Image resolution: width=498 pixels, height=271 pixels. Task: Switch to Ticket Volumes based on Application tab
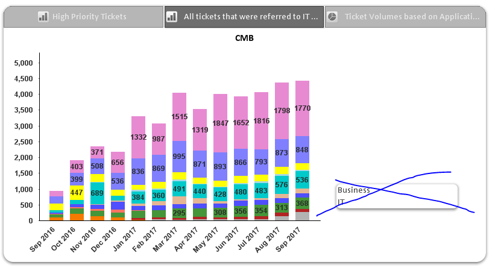tap(411, 17)
